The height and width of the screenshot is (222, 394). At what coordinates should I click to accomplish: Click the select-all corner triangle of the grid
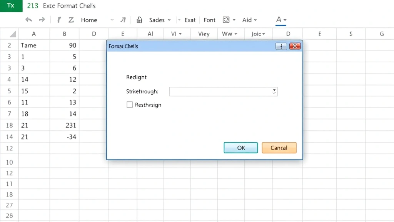[x=12, y=34]
